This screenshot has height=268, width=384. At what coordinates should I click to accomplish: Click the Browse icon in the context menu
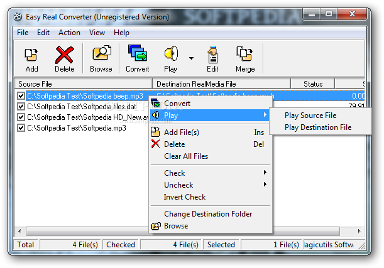click(156, 226)
